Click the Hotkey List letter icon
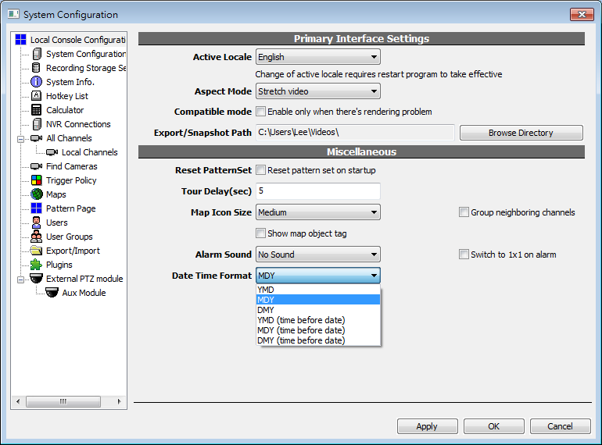The height and width of the screenshot is (445, 602). coord(37,96)
